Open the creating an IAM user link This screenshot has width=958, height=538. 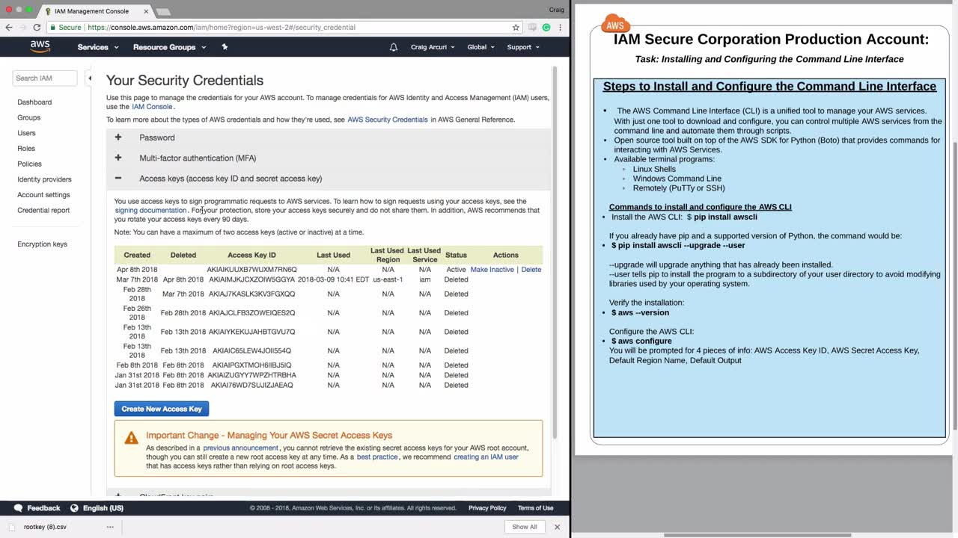point(486,457)
